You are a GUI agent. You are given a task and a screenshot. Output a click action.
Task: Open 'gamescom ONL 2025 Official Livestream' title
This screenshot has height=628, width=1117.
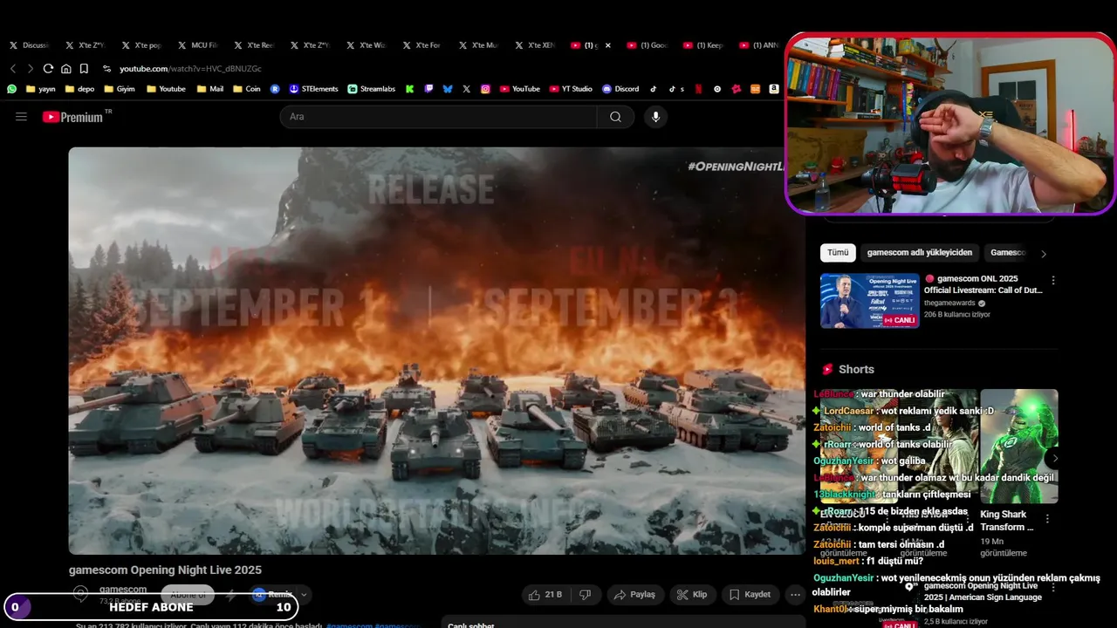pos(983,284)
